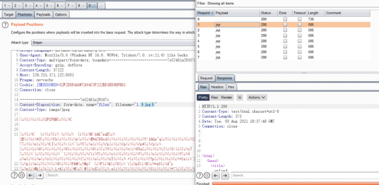The image size is (379, 185).
Task: Expand the Actions dropdown menu
Action: [x=257, y=97]
